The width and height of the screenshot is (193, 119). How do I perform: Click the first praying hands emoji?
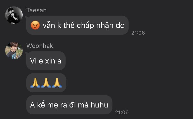35,83
